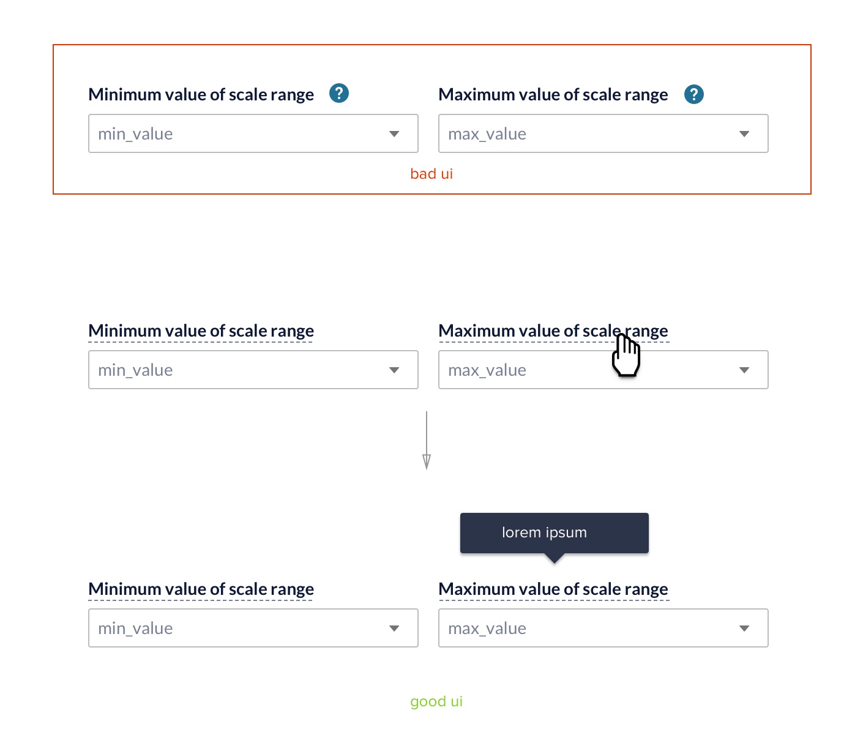Image resolution: width=863 pixels, height=754 pixels.
Task: Open min_value dropdown arrow in red bad ui box
Action: click(394, 134)
